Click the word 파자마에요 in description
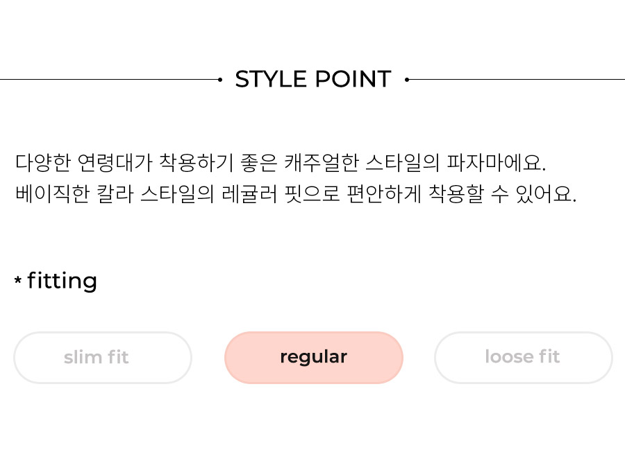 point(496,163)
